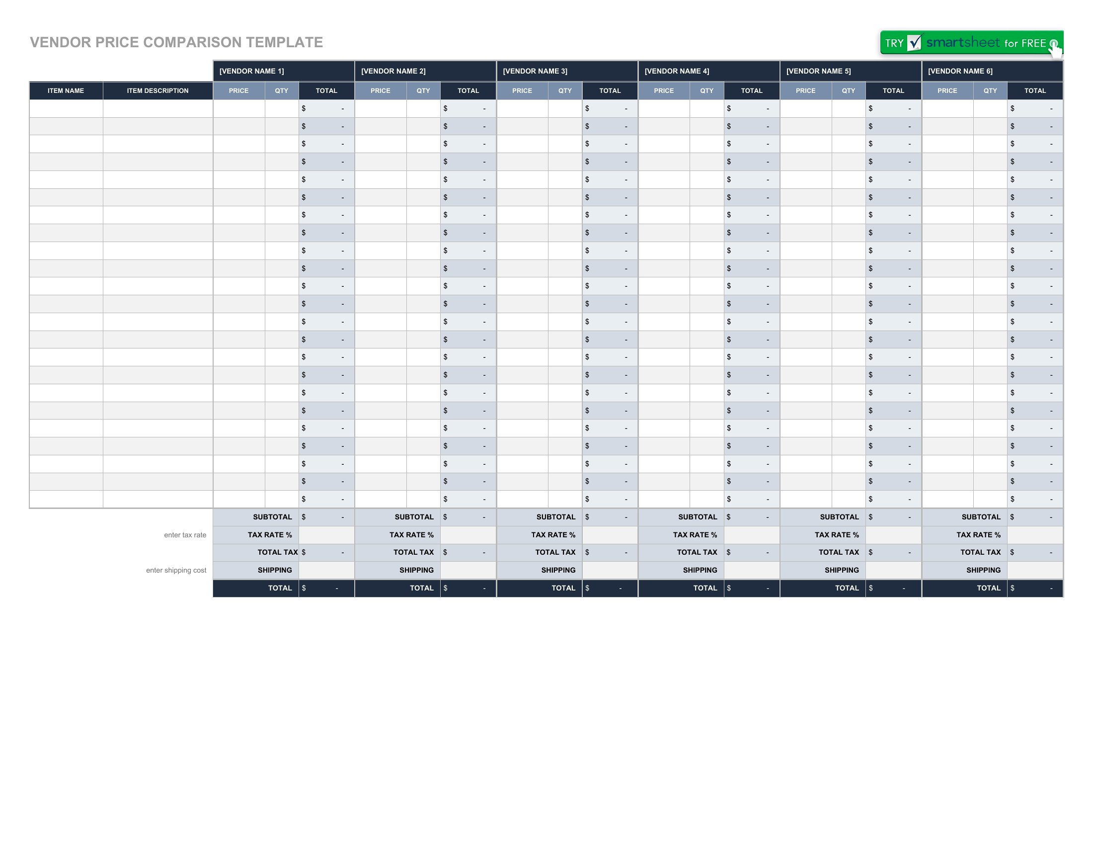
Task: Click the 'enter tax rate' hint text
Action: click(x=185, y=535)
